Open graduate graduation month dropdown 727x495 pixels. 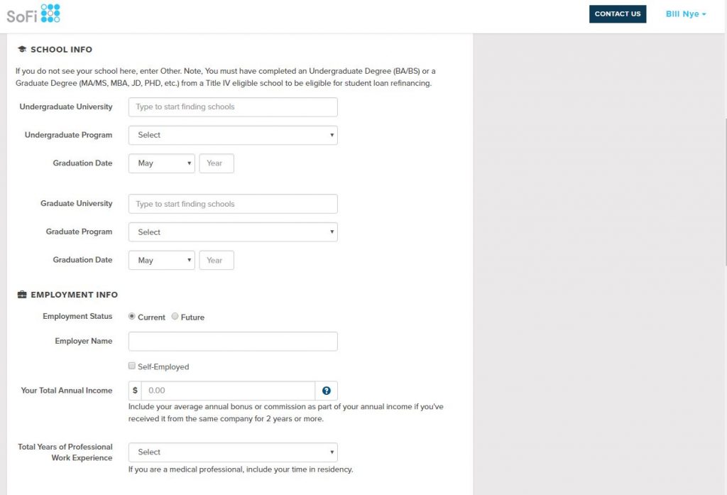(x=162, y=261)
